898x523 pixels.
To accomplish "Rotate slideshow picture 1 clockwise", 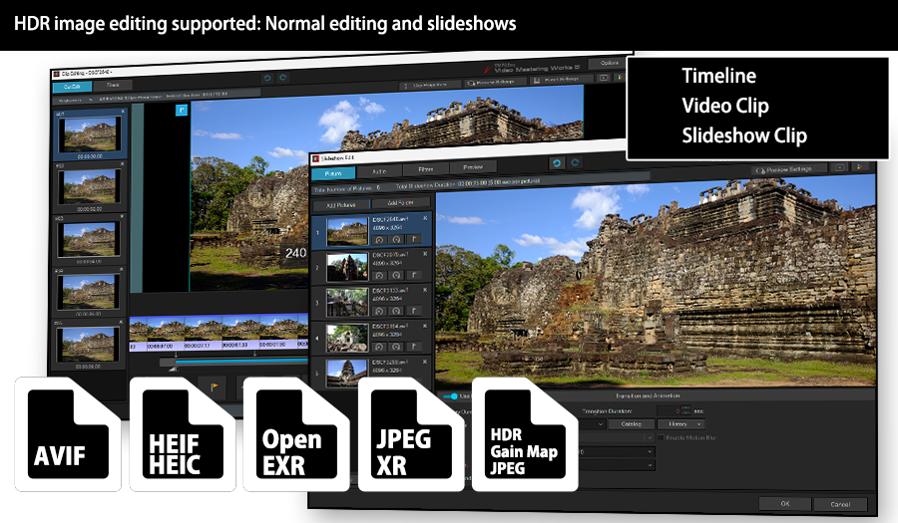I will (x=396, y=239).
